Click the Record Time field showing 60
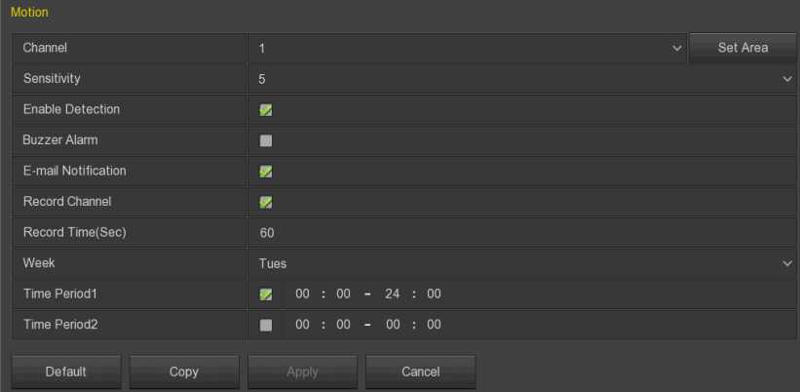 (x=521, y=233)
